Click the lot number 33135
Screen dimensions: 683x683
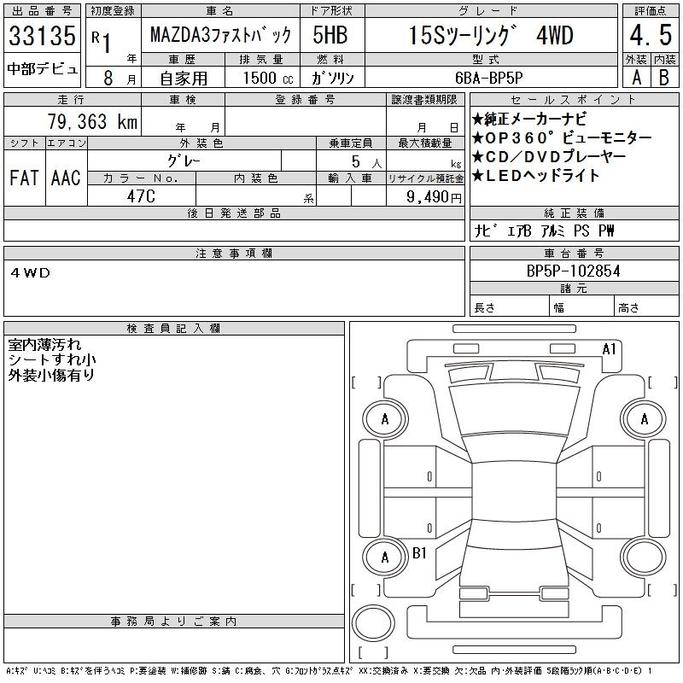coord(42,35)
